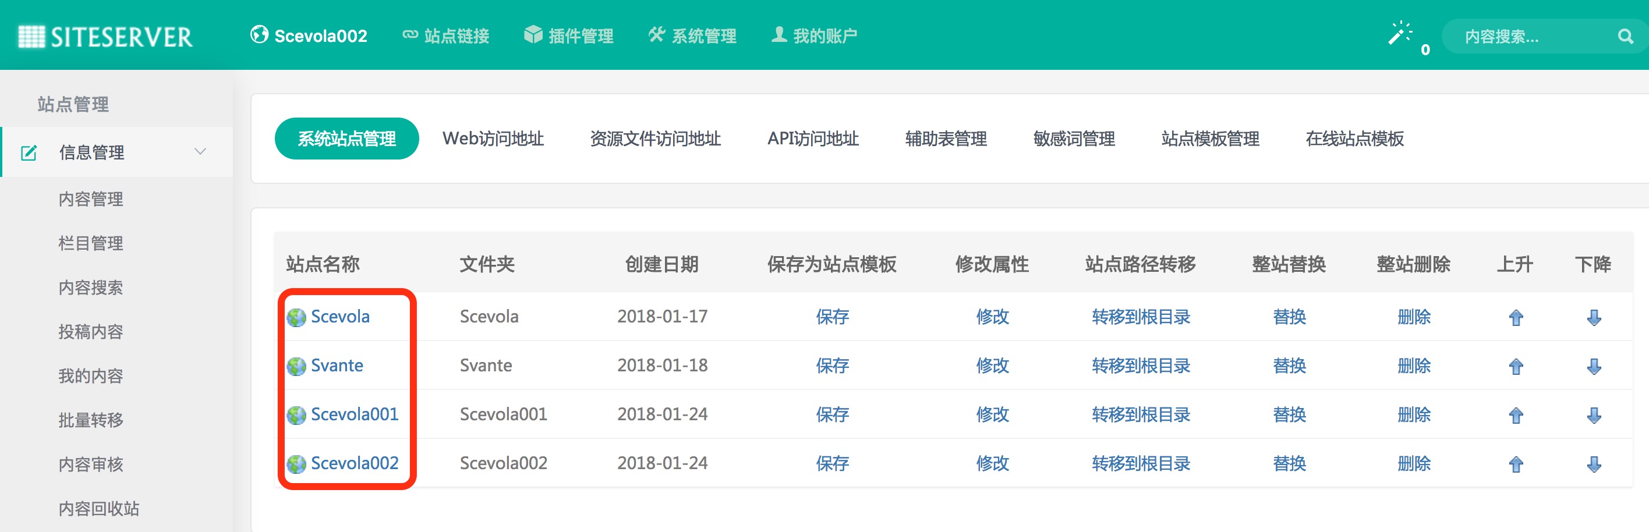The height and width of the screenshot is (532, 1649).
Task: Switch to the 站点模板管理 tab
Action: coord(1211,139)
